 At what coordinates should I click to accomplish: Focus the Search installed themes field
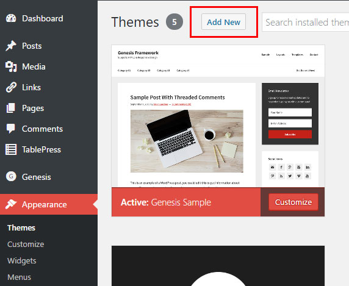(x=305, y=22)
